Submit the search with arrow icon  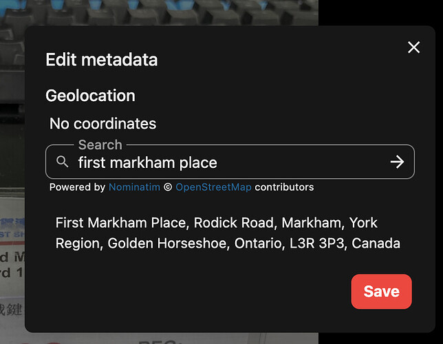click(397, 162)
